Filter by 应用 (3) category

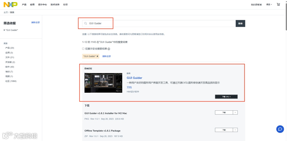tap(9, 52)
